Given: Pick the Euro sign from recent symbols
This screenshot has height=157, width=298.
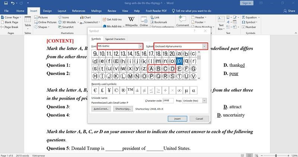Looking at the screenshot, I should (95, 90).
